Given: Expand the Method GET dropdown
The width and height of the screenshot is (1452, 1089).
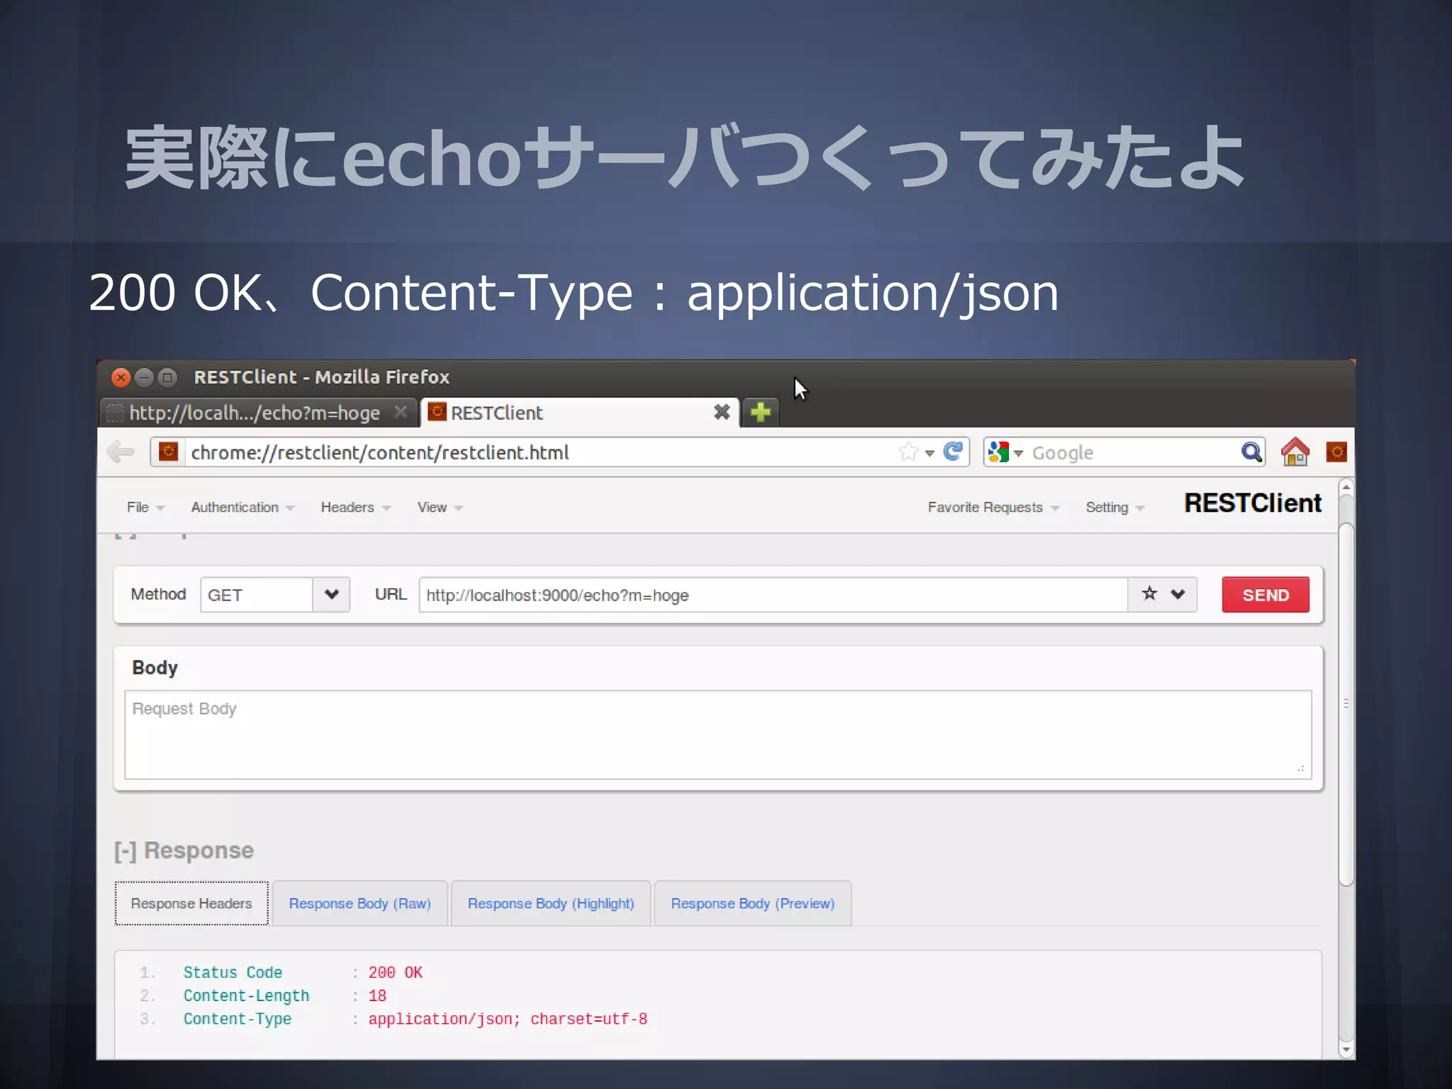Looking at the screenshot, I should tap(331, 594).
